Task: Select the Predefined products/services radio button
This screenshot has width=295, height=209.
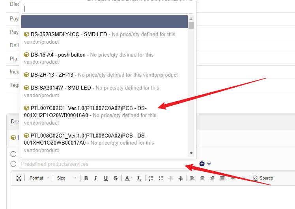Action: 13,164
